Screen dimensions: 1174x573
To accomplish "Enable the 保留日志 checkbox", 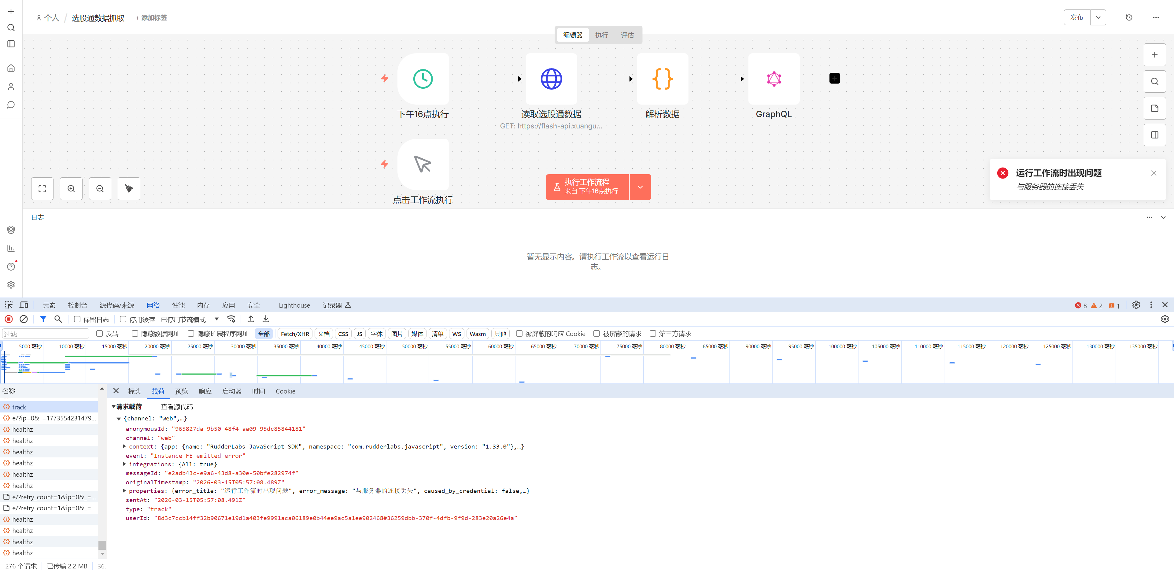I will pos(77,319).
